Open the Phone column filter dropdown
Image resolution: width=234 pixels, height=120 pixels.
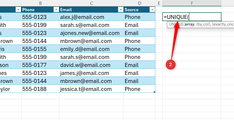coord(56,10)
